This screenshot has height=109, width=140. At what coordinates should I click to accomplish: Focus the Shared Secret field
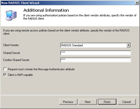pyautogui.click(x=95, y=53)
